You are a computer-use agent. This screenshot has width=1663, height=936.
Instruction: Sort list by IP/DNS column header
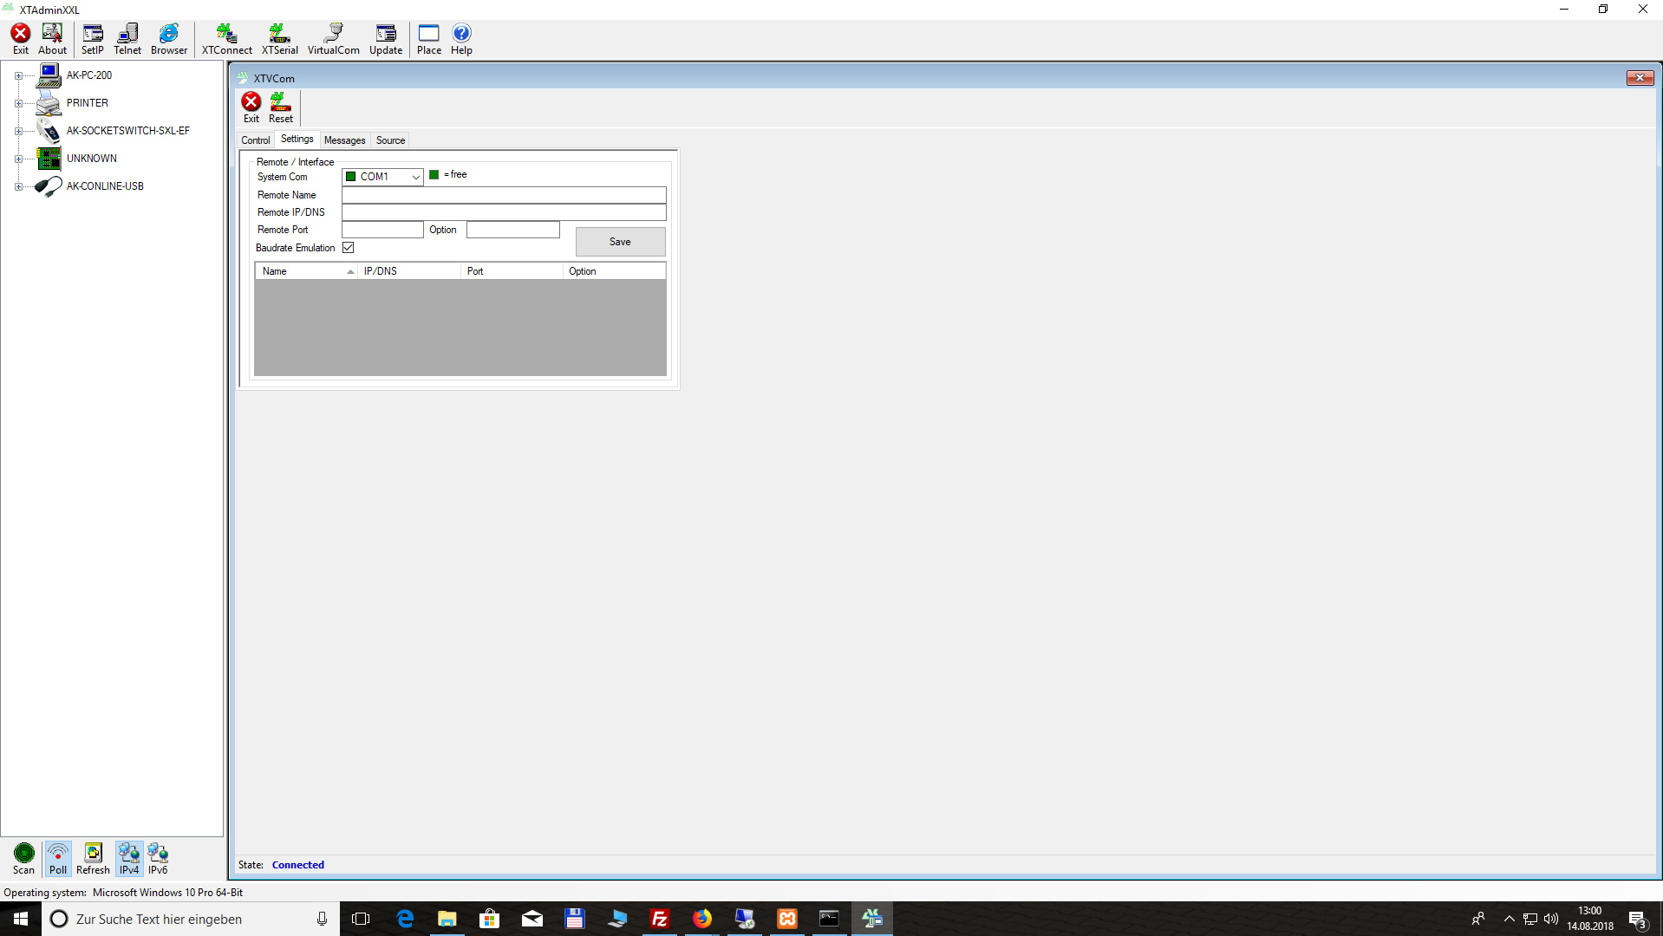pos(409,271)
